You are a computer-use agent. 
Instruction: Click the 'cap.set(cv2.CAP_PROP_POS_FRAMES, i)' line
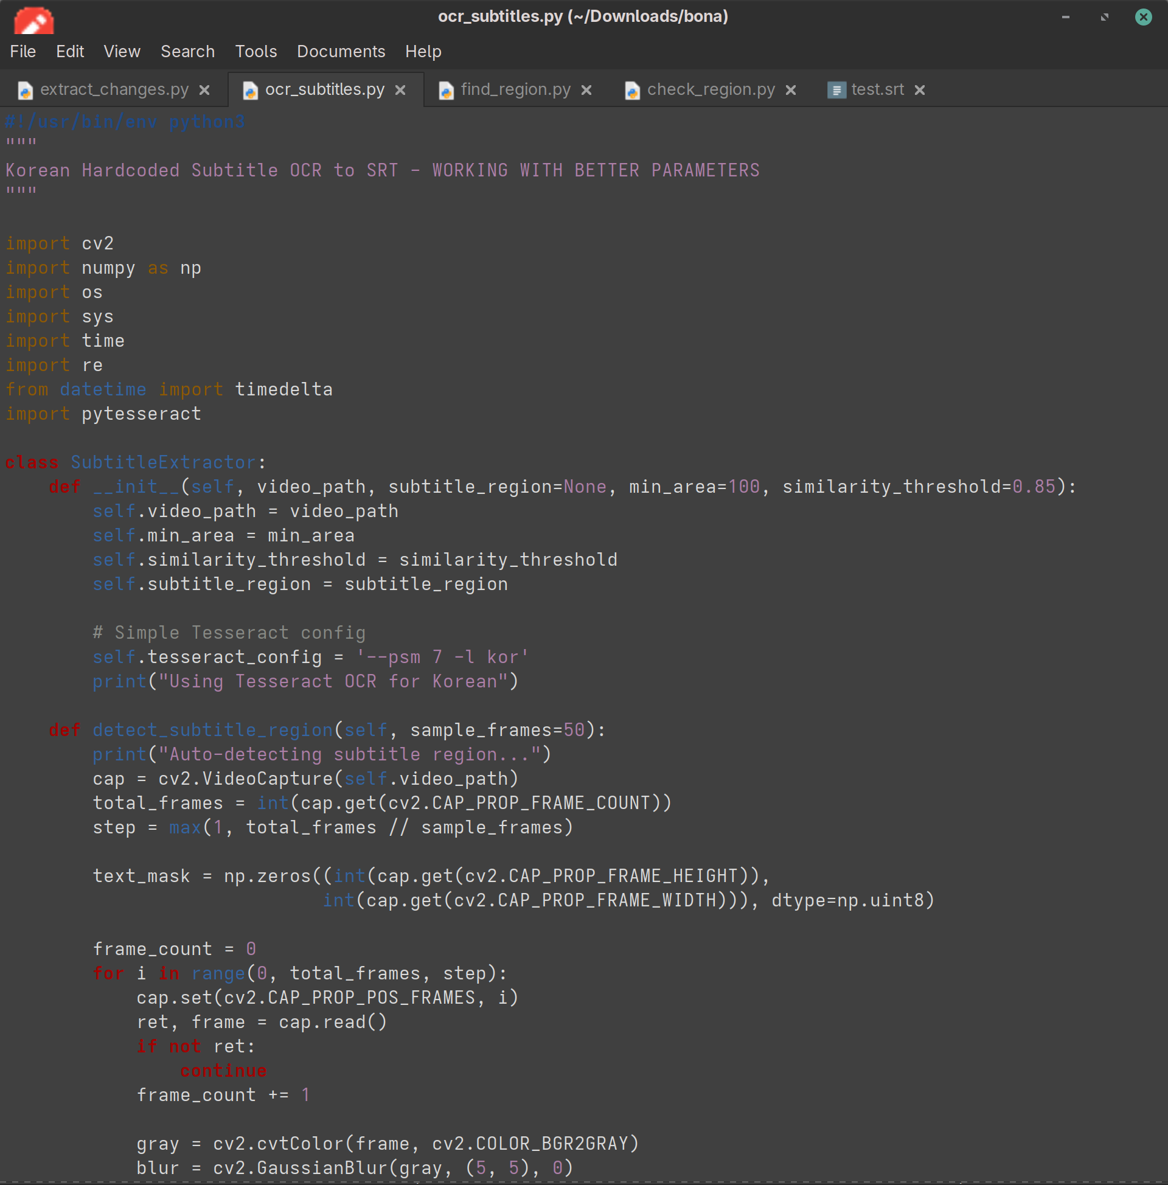[x=327, y=998]
